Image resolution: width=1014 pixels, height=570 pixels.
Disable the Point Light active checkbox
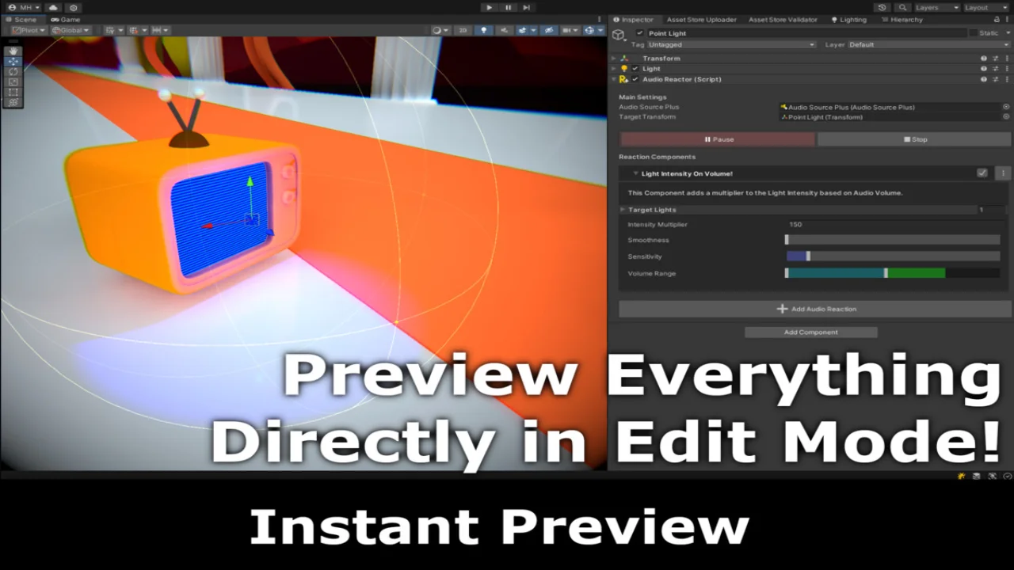640,33
